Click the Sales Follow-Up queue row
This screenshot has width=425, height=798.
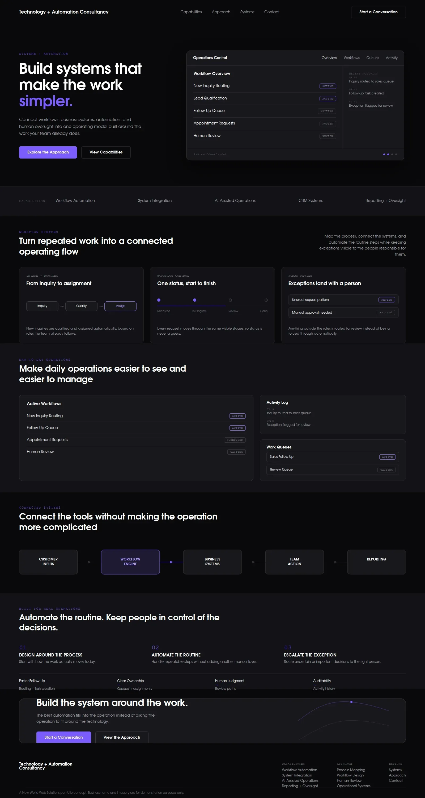333,457
